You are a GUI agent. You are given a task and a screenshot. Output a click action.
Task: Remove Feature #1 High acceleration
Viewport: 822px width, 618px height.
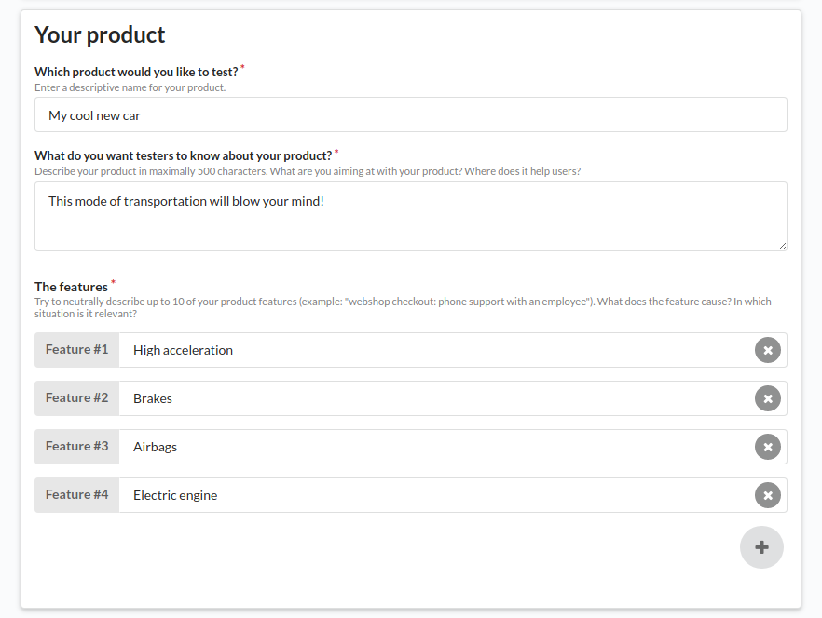pos(768,350)
